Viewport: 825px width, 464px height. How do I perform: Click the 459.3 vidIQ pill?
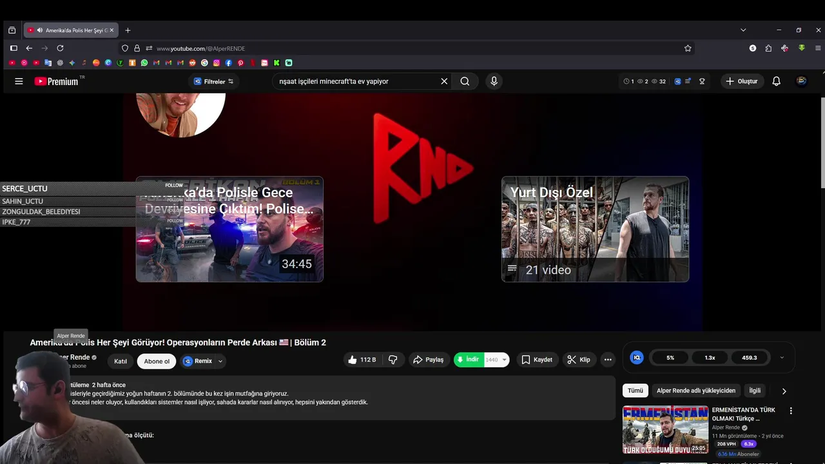click(750, 358)
